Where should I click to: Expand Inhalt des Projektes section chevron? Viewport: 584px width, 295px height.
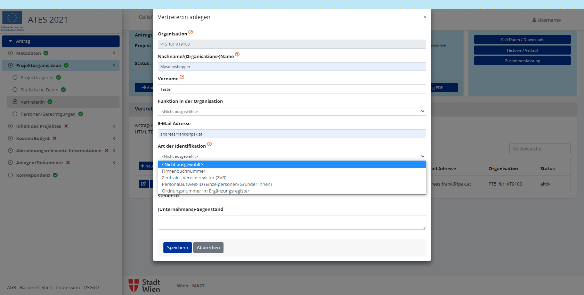point(114,126)
